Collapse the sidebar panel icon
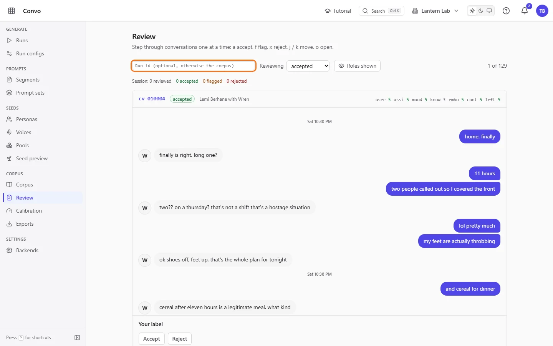The image size is (553, 346). 77,338
